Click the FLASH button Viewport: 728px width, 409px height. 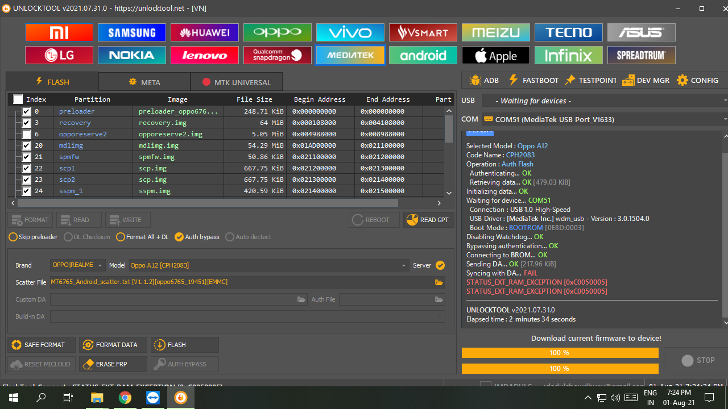pyautogui.click(x=184, y=345)
